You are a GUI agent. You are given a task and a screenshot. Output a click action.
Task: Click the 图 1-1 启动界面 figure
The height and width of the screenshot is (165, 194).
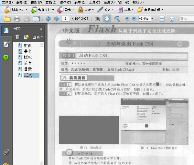click(89, 130)
